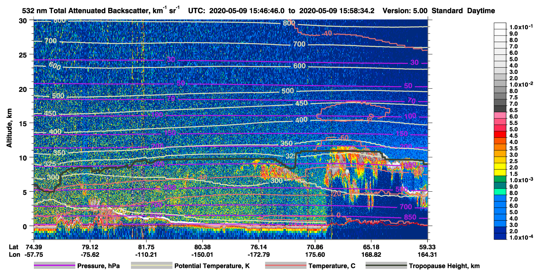Click the Tropopause Height, km legend label
Image resolution: width=537 pixels, height=275 pixels.
tap(444, 266)
